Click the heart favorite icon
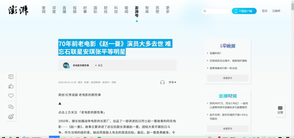The height and width of the screenshot is (138, 294). coord(11,96)
